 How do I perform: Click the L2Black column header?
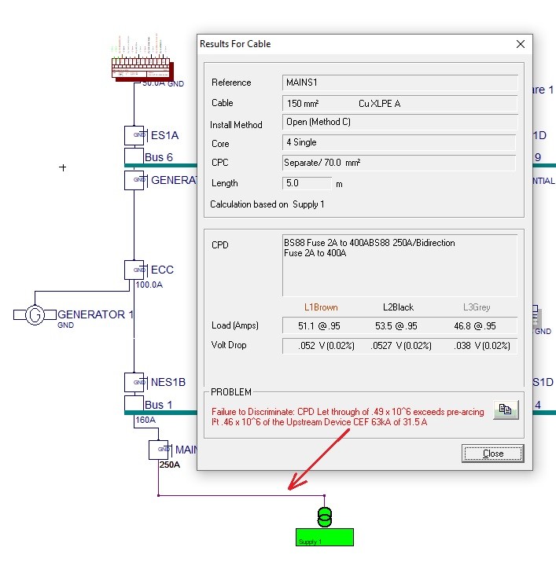pos(398,307)
